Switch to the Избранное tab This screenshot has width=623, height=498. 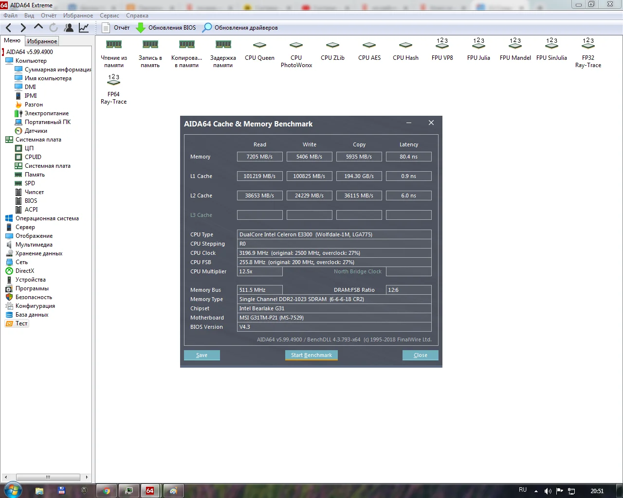42,41
